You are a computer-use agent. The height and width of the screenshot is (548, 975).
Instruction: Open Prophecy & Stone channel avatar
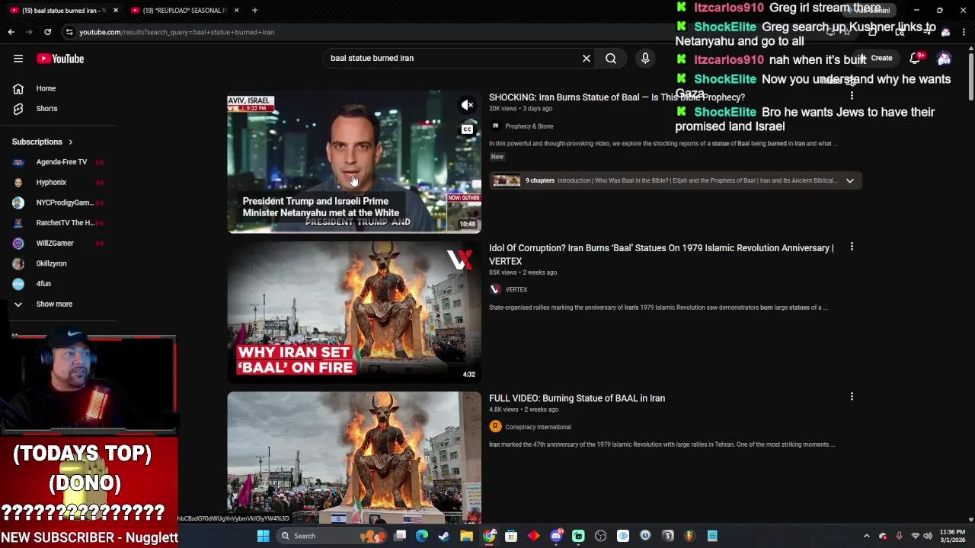495,126
